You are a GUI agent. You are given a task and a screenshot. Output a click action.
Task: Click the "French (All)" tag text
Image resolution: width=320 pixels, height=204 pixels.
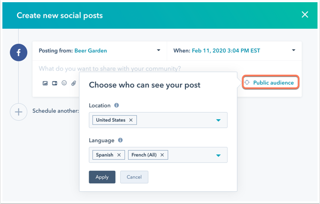(x=144, y=155)
